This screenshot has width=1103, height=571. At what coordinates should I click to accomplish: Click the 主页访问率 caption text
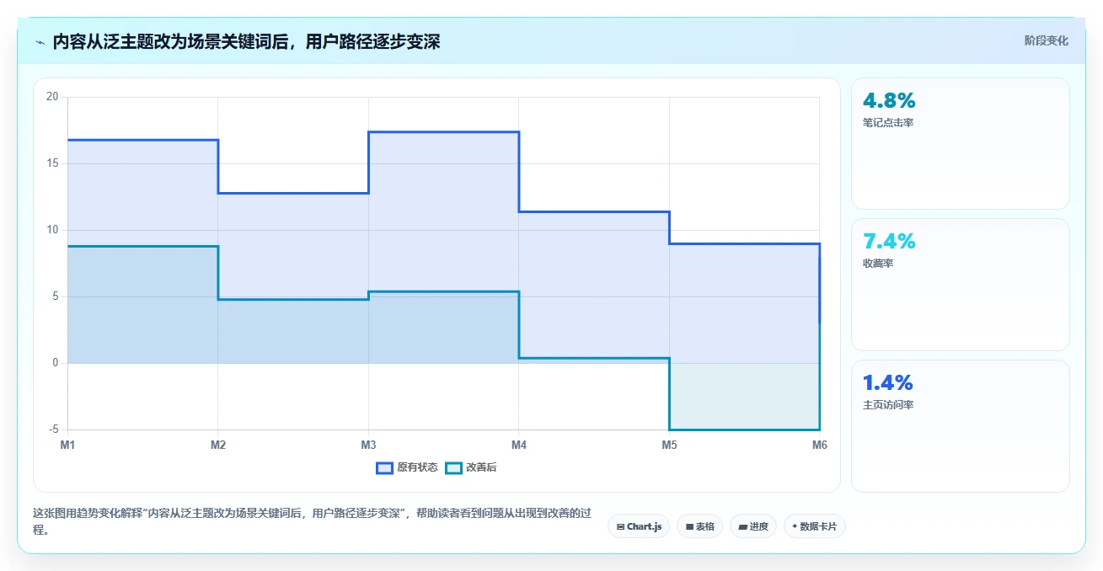[x=888, y=405]
